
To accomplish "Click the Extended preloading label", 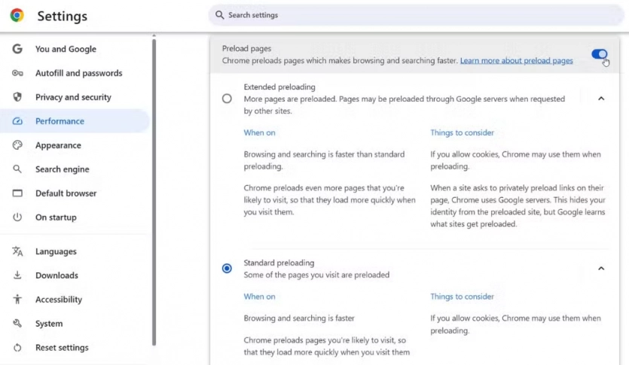I will tap(279, 87).
